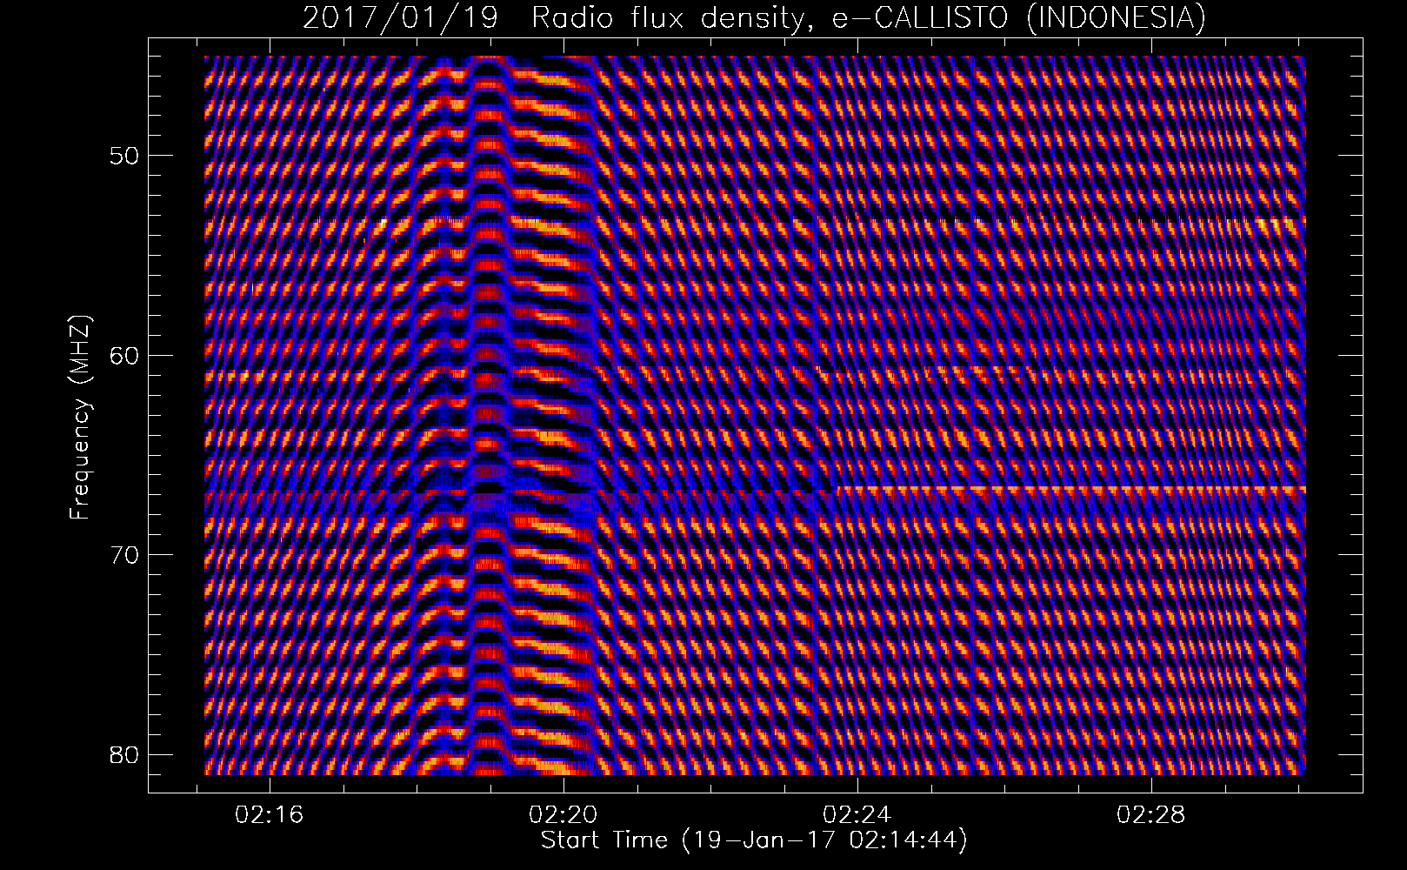The width and height of the screenshot is (1407, 870).
Task: Click the 02:28 time tick label
Action: click(x=1152, y=815)
